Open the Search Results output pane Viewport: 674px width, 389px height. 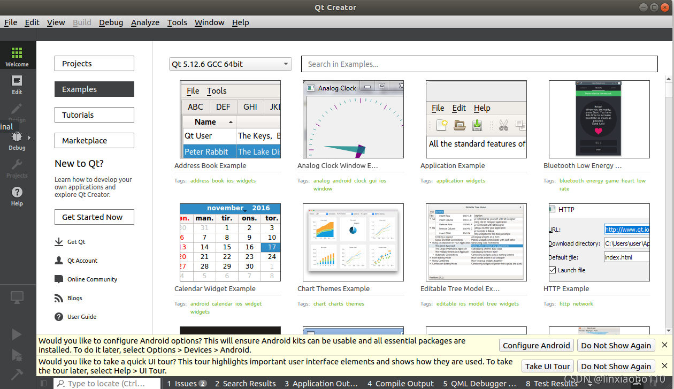[246, 383]
